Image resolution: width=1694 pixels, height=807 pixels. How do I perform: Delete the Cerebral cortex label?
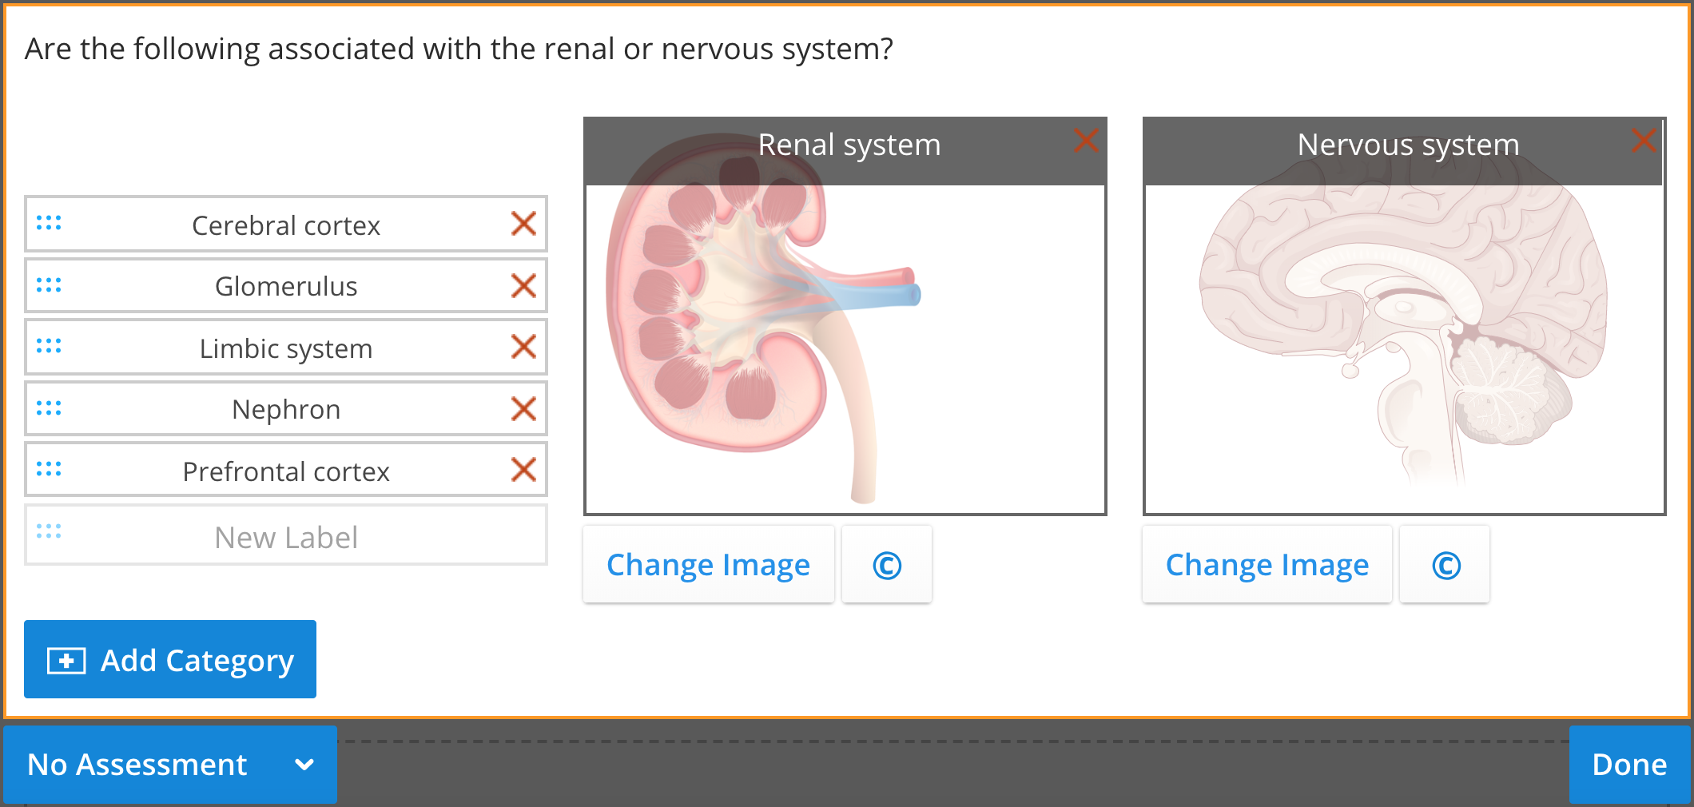click(x=523, y=224)
